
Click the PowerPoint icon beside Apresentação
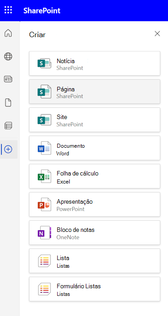tap(44, 205)
